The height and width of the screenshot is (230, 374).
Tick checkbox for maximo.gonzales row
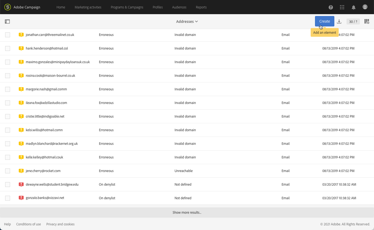tap(8, 62)
